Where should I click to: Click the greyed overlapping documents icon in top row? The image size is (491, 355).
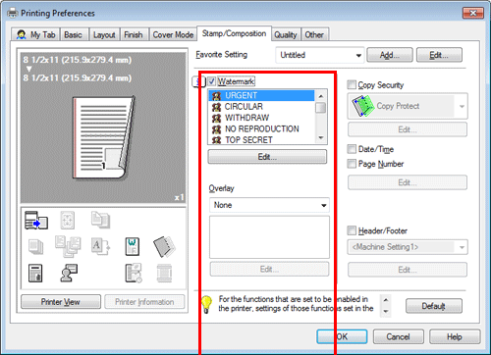100,220
